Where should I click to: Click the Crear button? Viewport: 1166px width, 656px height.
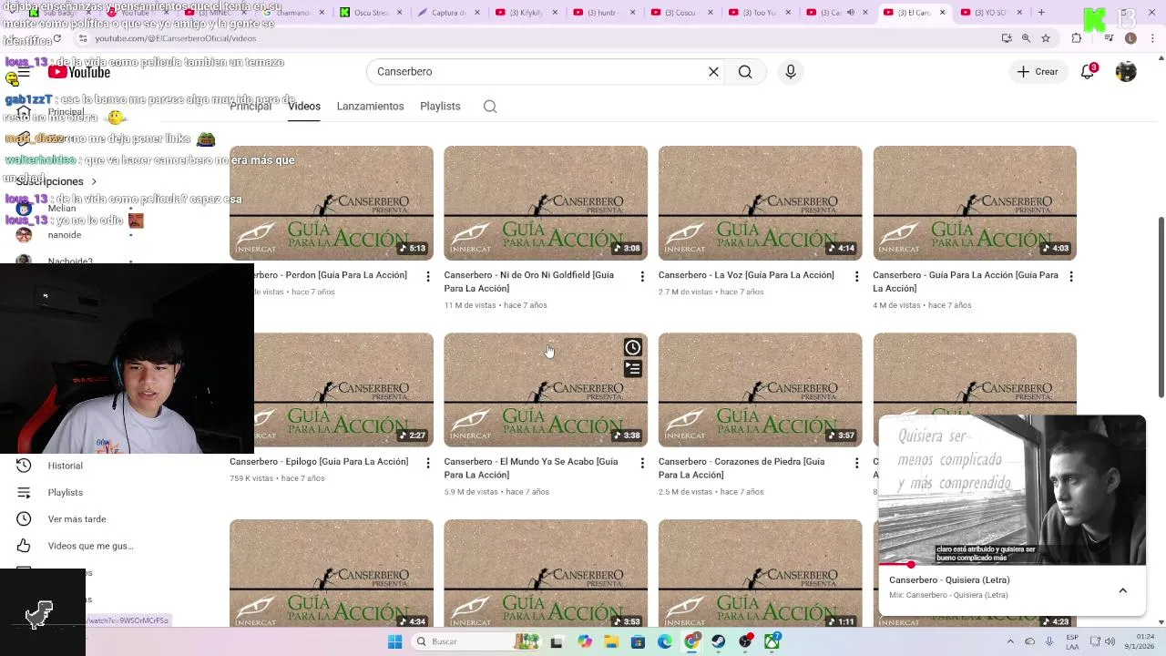pyautogui.click(x=1038, y=72)
